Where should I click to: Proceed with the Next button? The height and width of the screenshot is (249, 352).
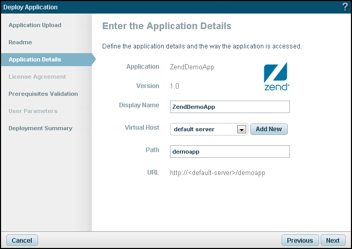click(333, 240)
